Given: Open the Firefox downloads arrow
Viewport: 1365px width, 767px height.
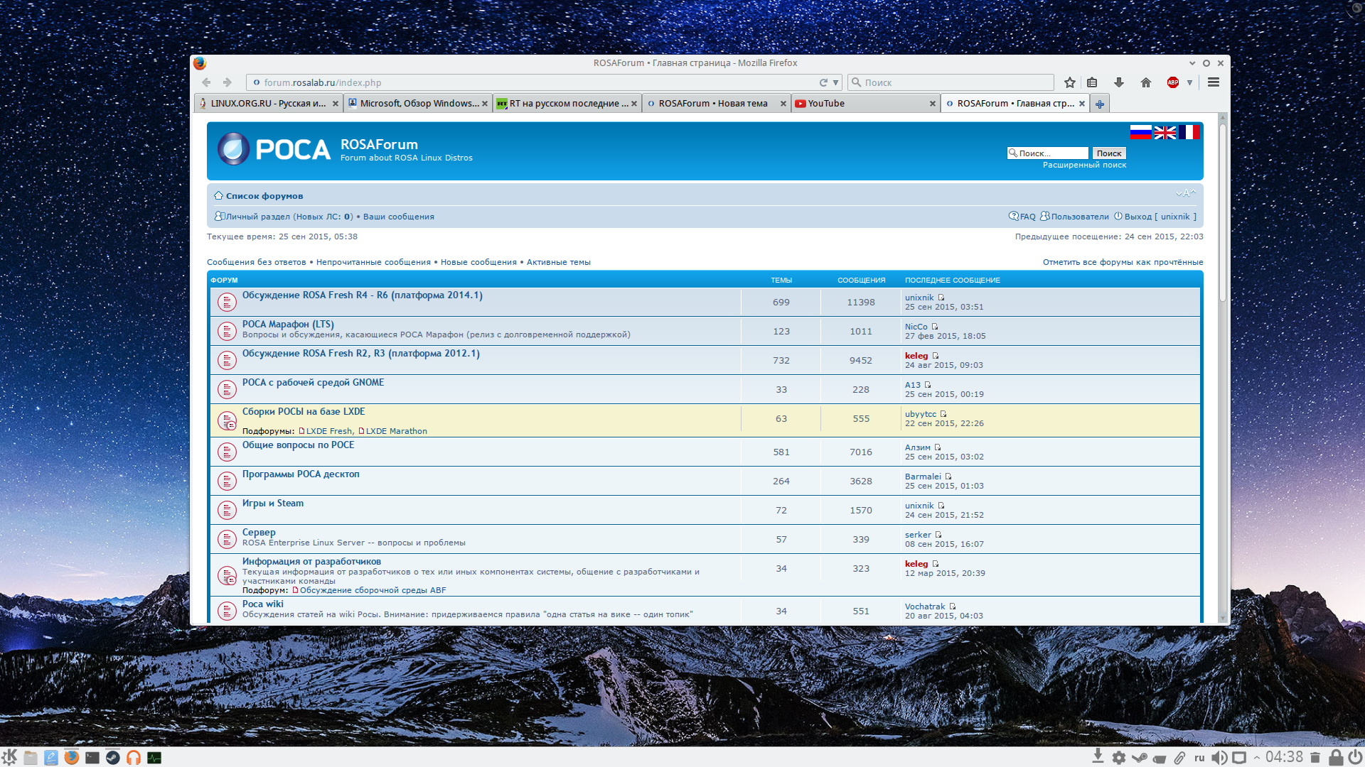Looking at the screenshot, I should click(1118, 82).
